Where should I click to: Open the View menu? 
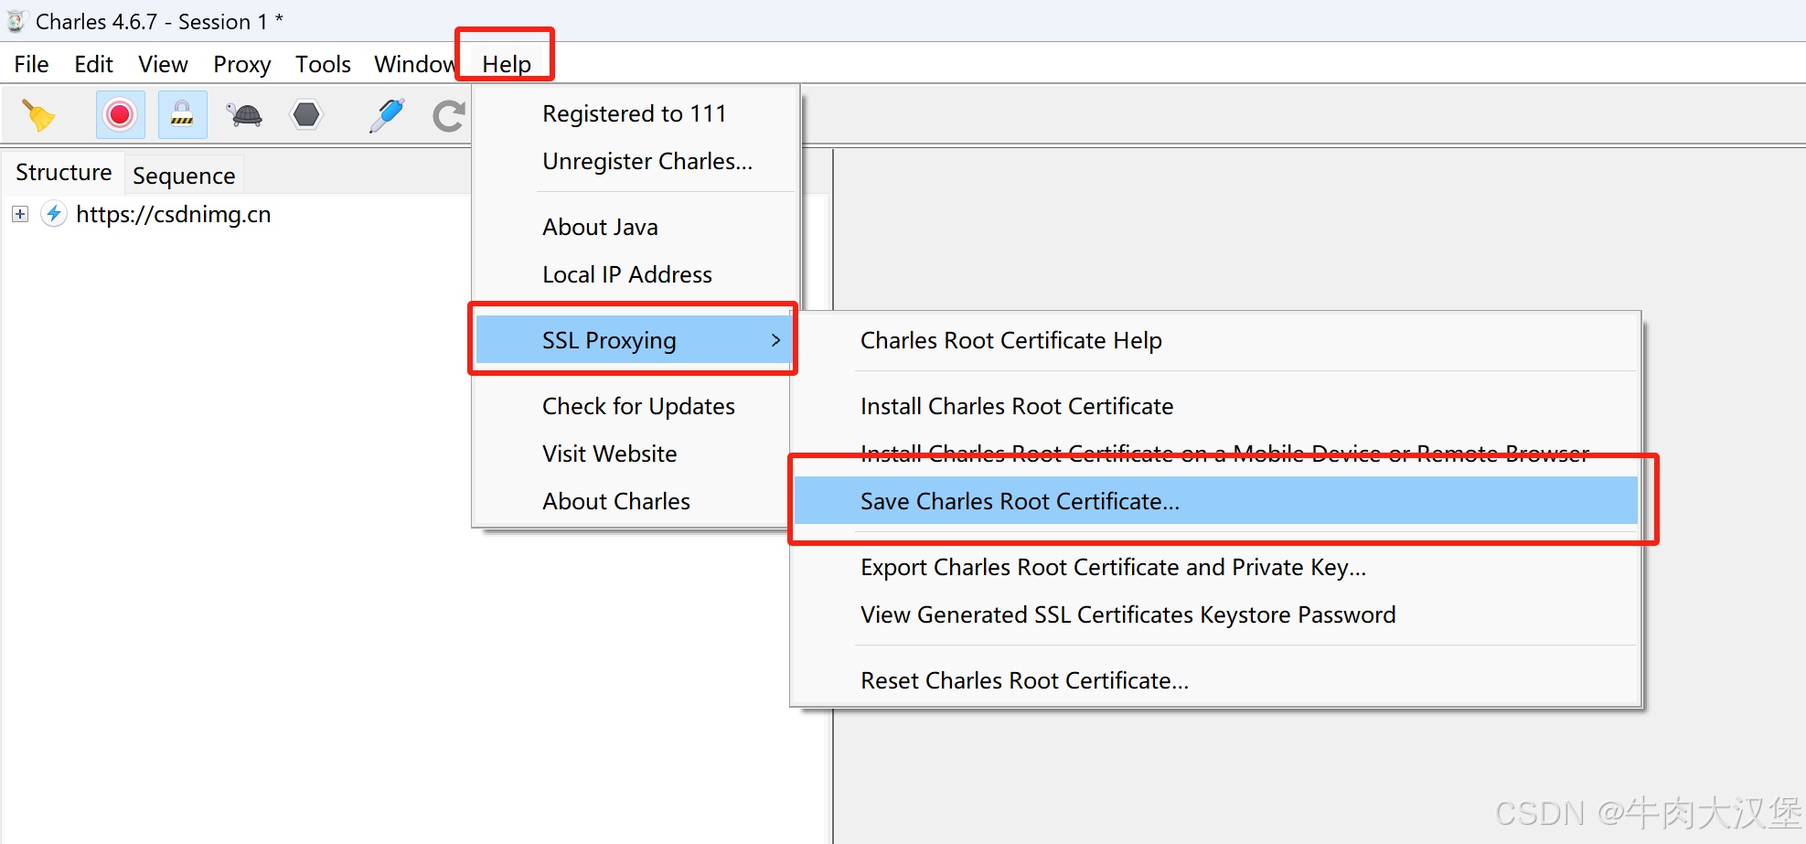click(164, 64)
